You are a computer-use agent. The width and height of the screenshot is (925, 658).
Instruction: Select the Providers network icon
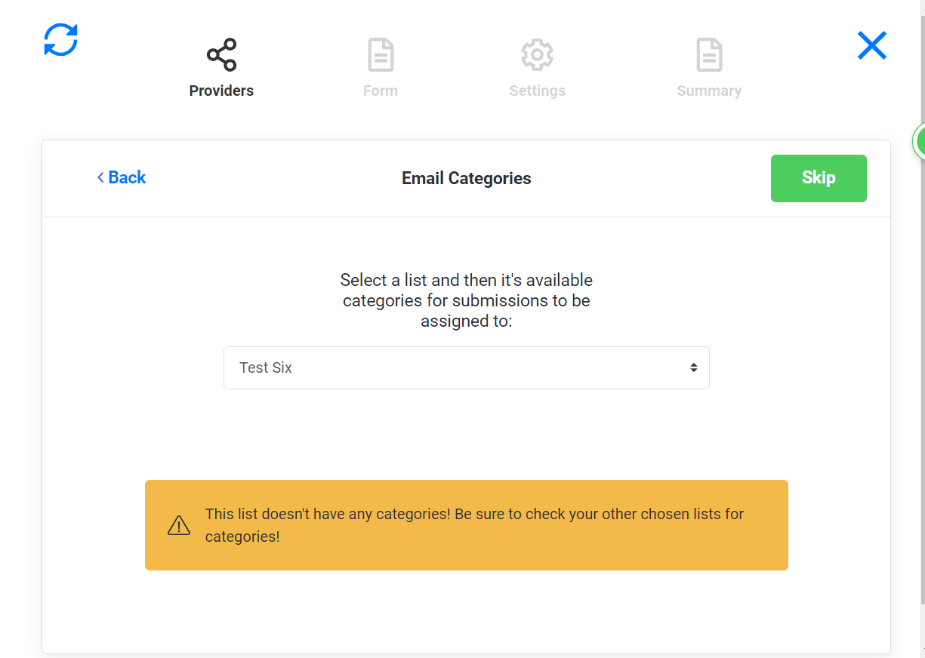point(221,54)
